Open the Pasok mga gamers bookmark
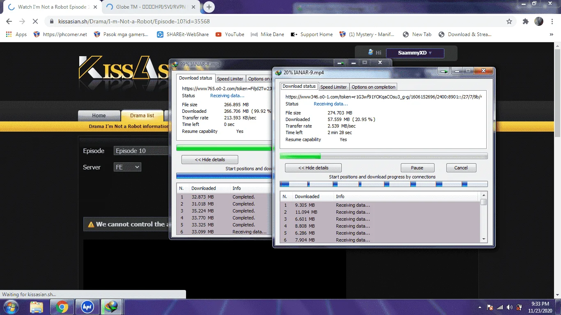Viewport: 561px width, 315px height. pyautogui.click(x=121, y=34)
